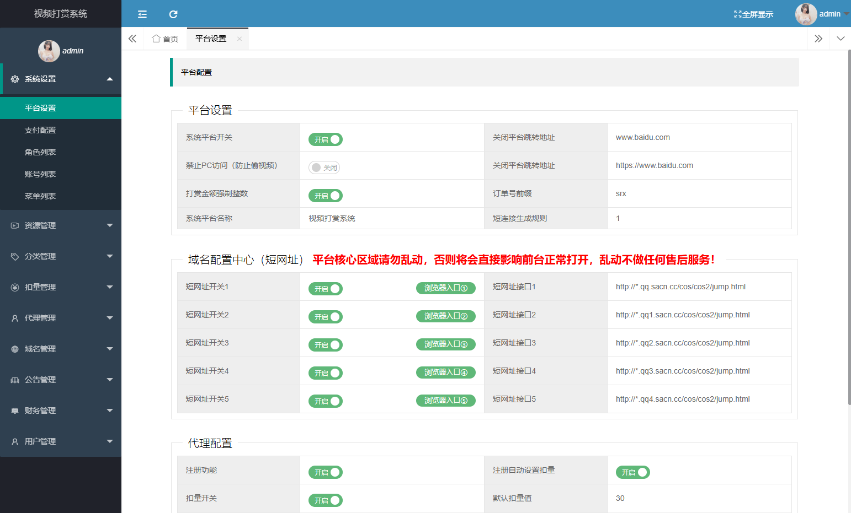Switch to the 首页 tab
Viewport: 851px width, 513px height.
[x=165, y=39]
